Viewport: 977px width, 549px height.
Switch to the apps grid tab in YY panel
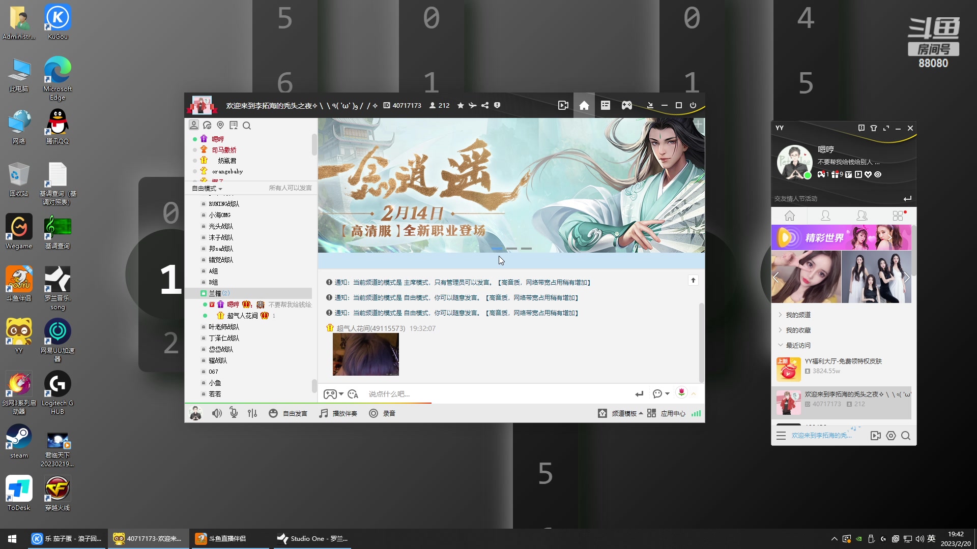pyautogui.click(x=898, y=216)
